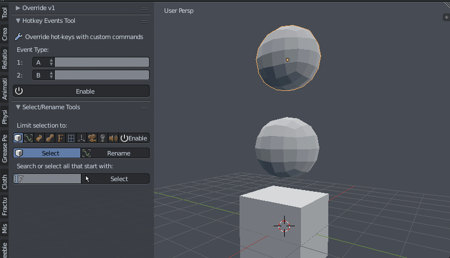Click the User Persp view label
The width and height of the screenshot is (450, 258).
[x=179, y=11]
